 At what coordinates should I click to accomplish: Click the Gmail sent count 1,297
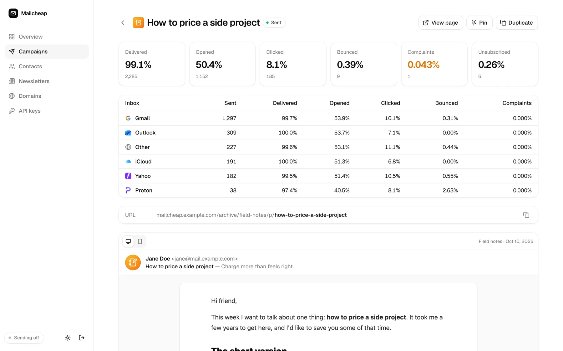coord(229,118)
